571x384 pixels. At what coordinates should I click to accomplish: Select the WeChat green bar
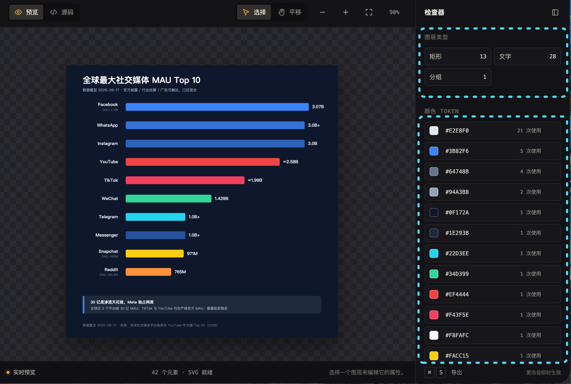(169, 199)
